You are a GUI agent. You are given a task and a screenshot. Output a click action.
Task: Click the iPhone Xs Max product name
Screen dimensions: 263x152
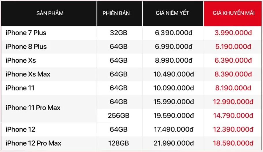point(28,74)
